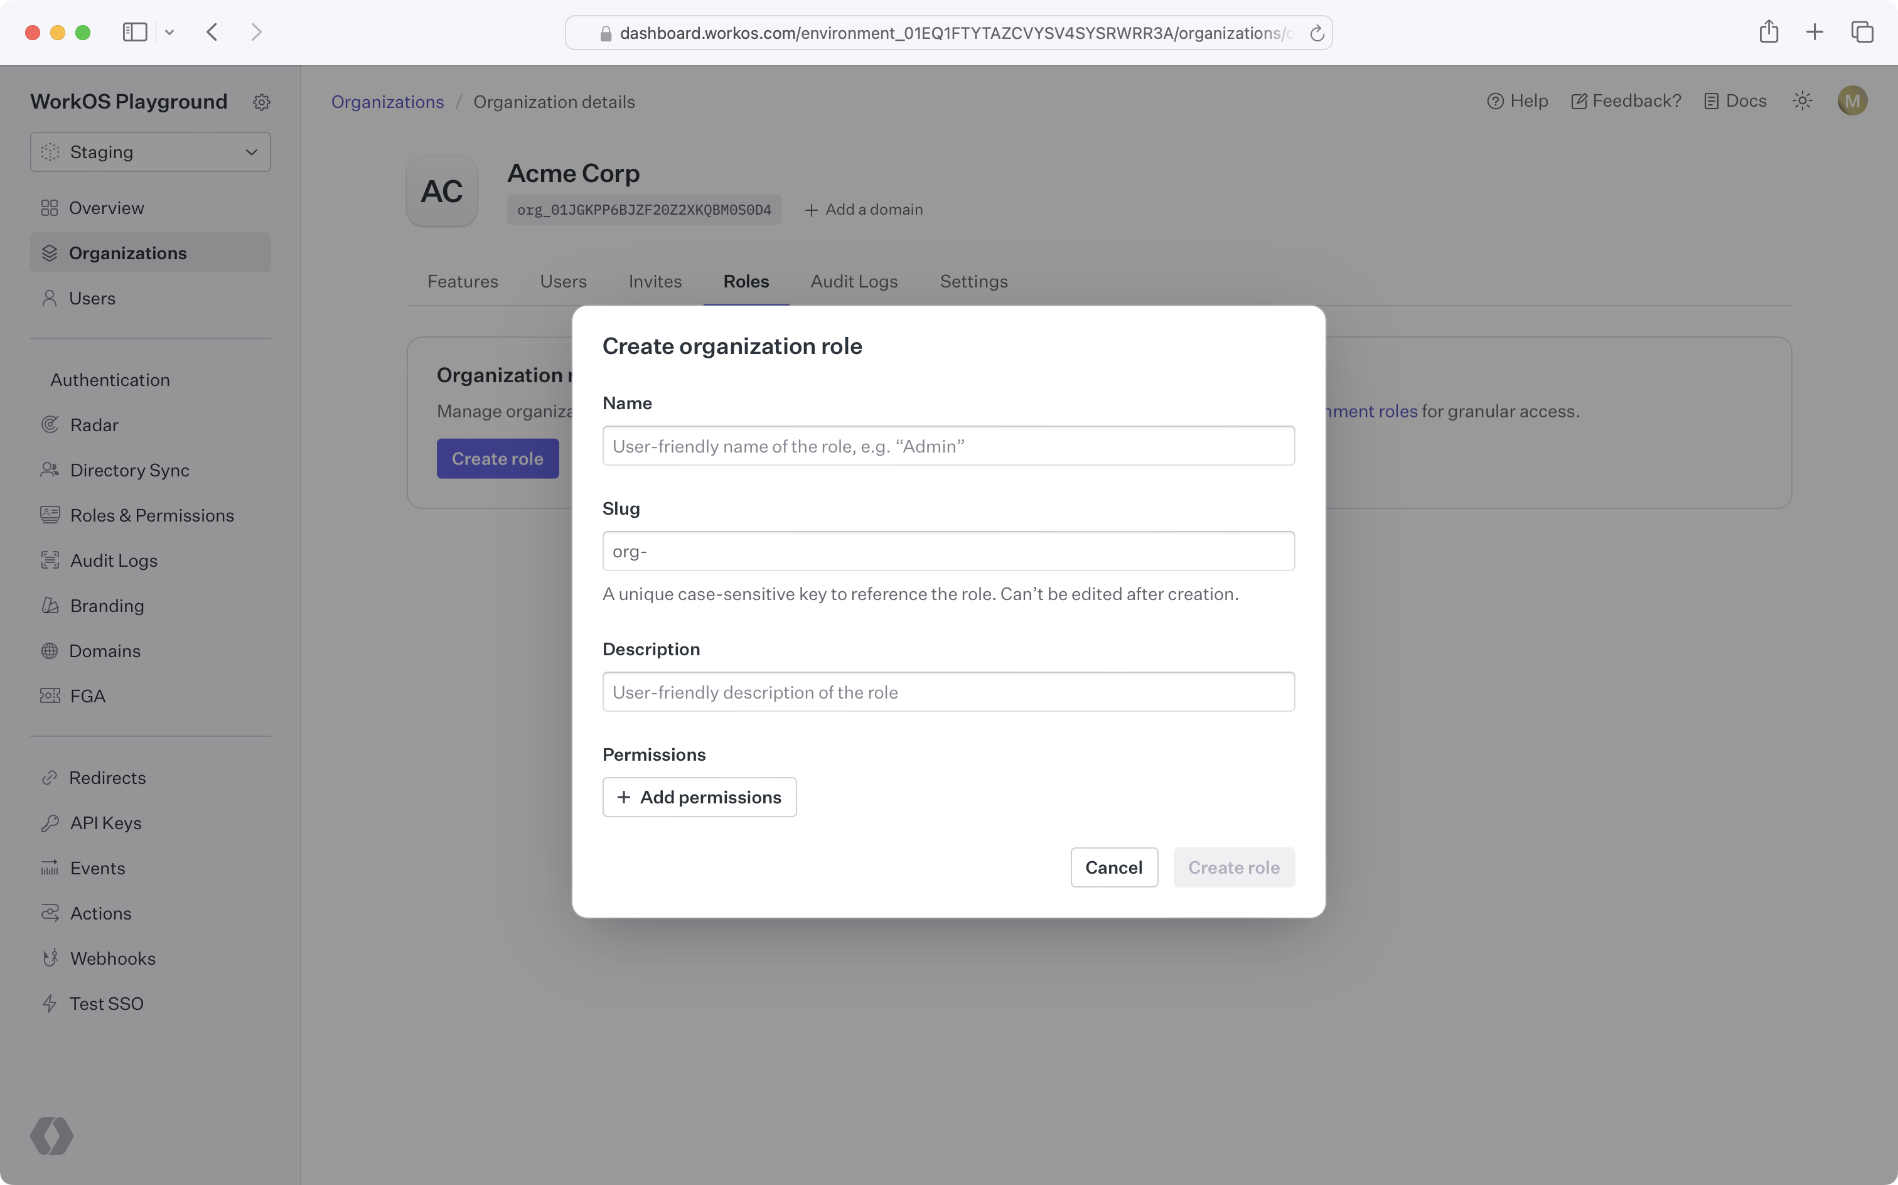Open Docs from the top bar
Viewport: 1898px width, 1185px height.
pos(1736,100)
